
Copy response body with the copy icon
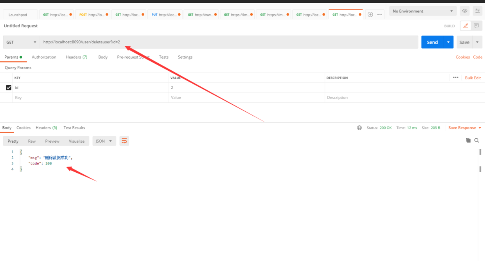tap(468, 140)
